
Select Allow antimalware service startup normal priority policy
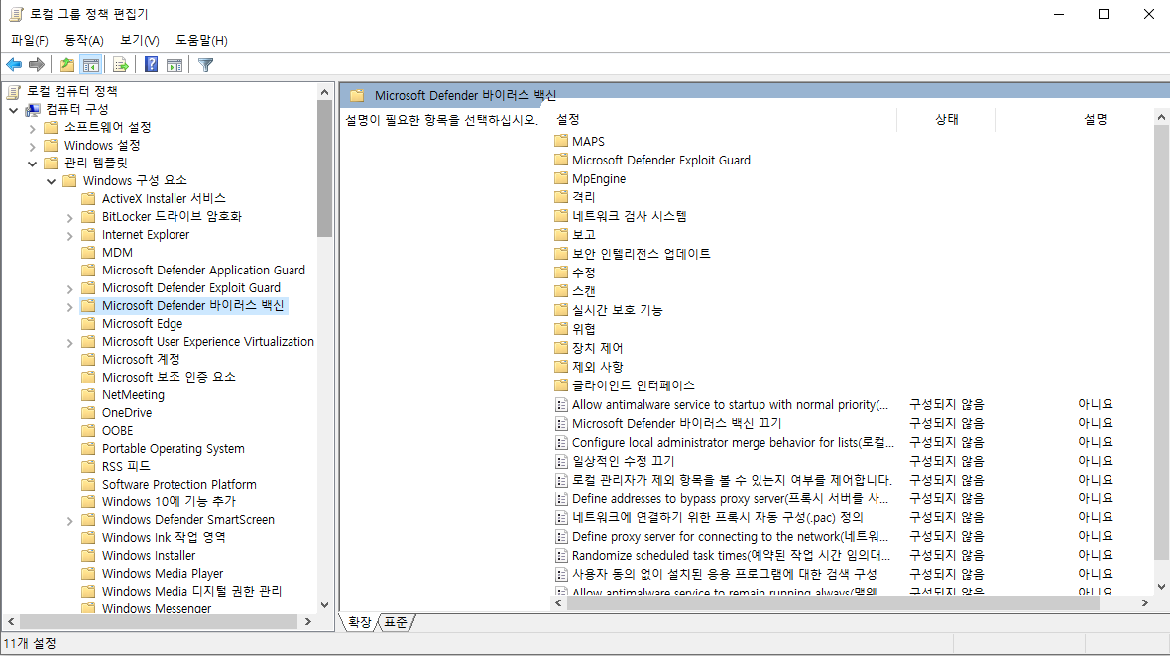pos(730,404)
